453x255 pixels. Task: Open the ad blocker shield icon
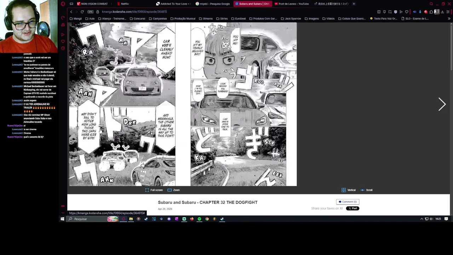coord(396,12)
